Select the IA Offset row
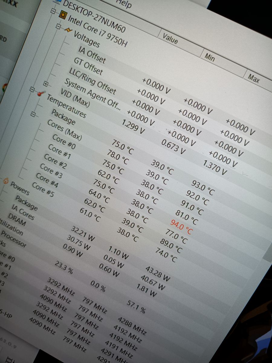The height and width of the screenshot is (363, 272). (92, 55)
